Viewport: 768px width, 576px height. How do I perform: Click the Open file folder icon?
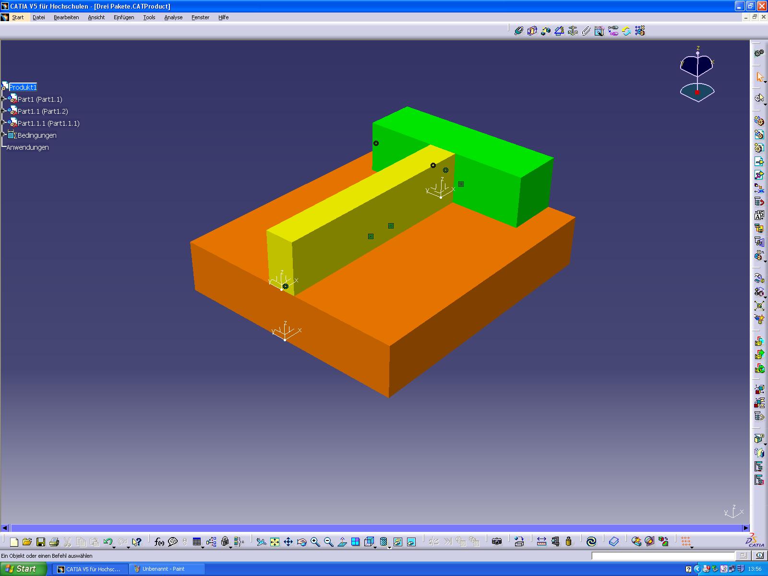pos(27,542)
